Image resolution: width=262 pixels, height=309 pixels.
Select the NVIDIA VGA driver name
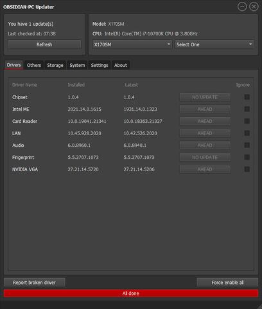click(25, 169)
